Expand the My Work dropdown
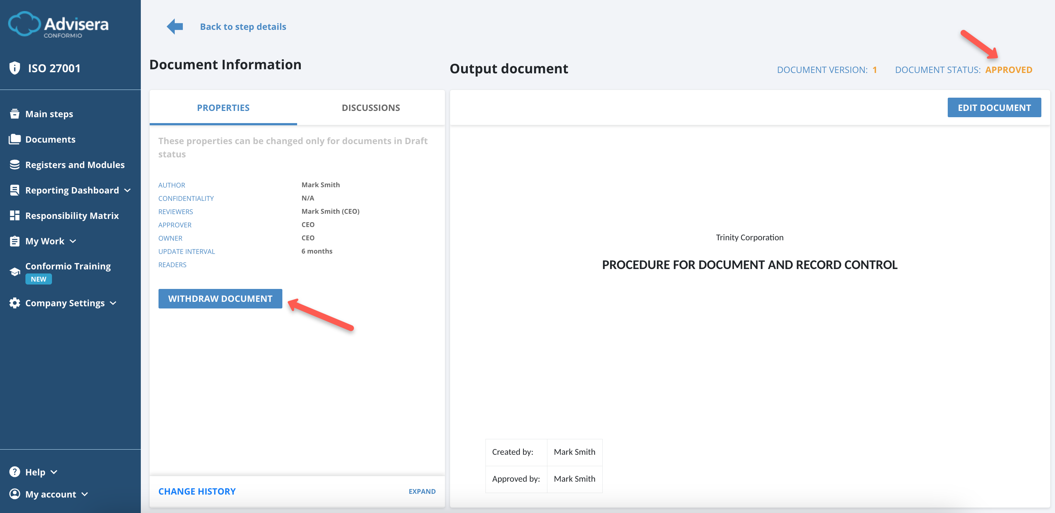Screen dimensions: 1055x513 tap(73, 241)
